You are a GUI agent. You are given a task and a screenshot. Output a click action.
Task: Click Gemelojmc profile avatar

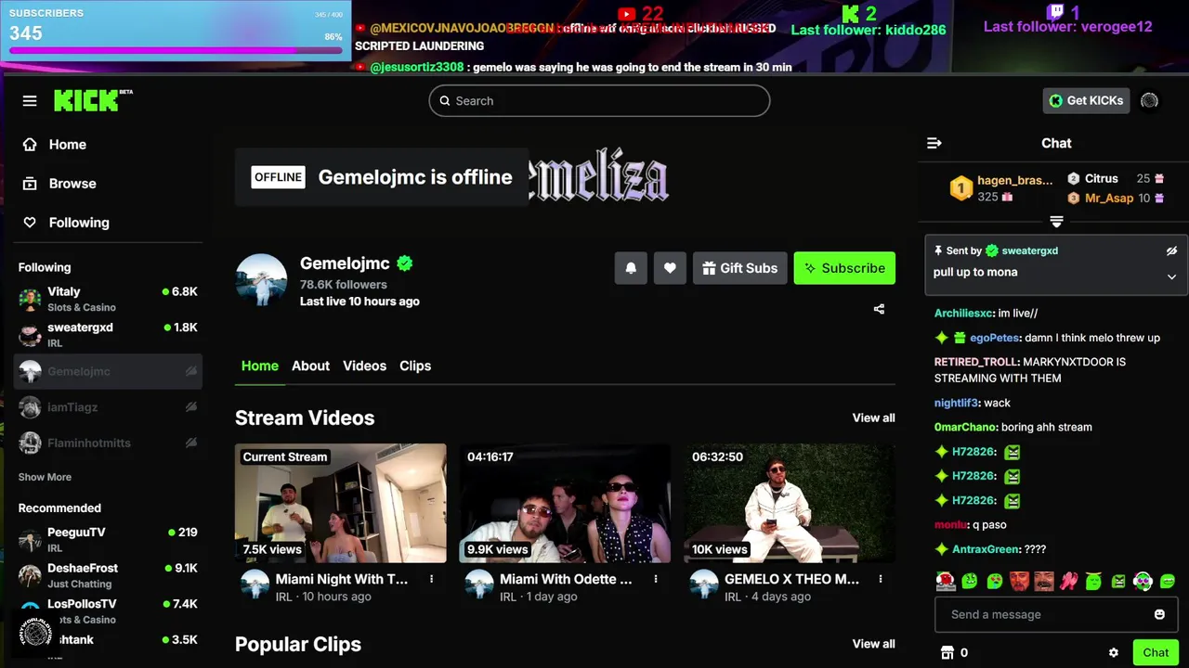point(261,279)
